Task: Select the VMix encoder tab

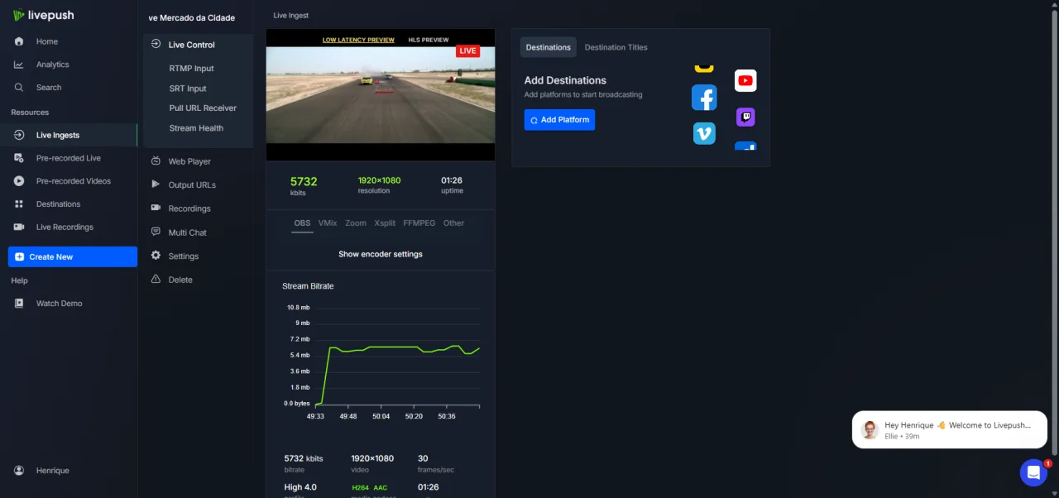Action: click(x=328, y=223)
